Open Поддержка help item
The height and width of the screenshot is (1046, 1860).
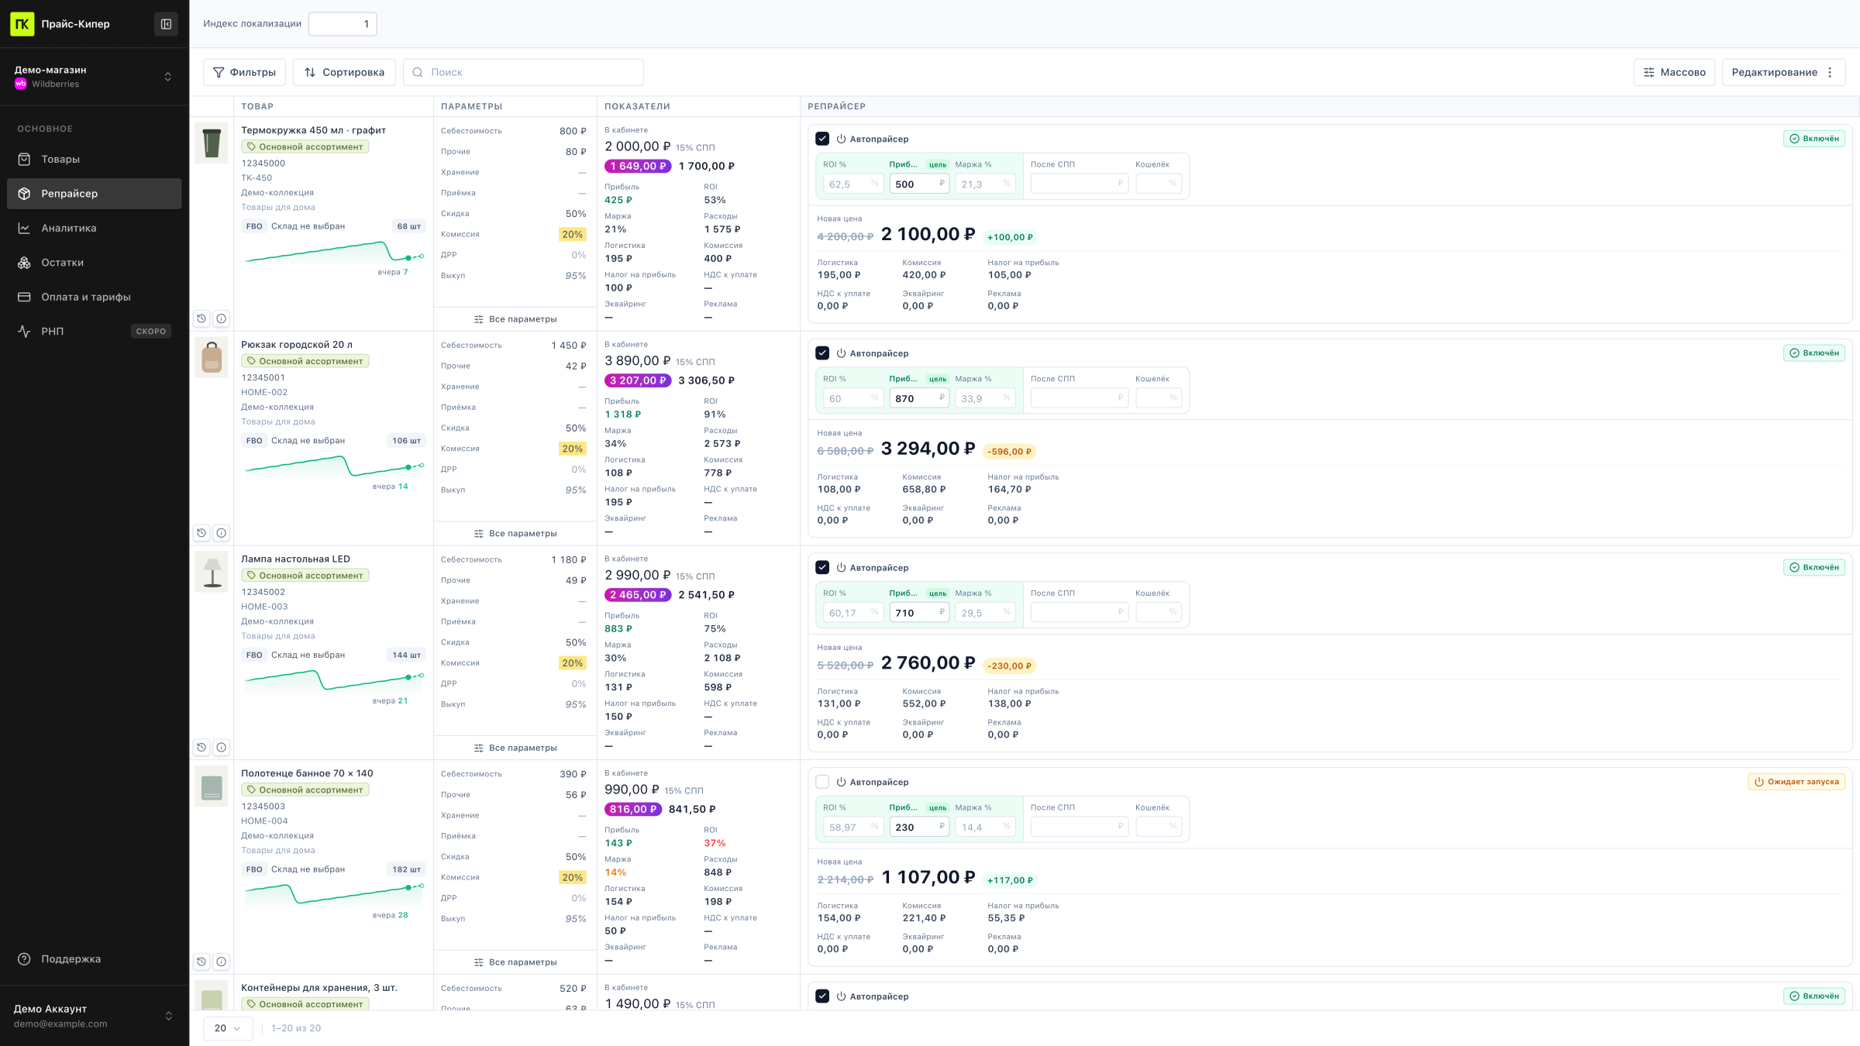(95, 959)
